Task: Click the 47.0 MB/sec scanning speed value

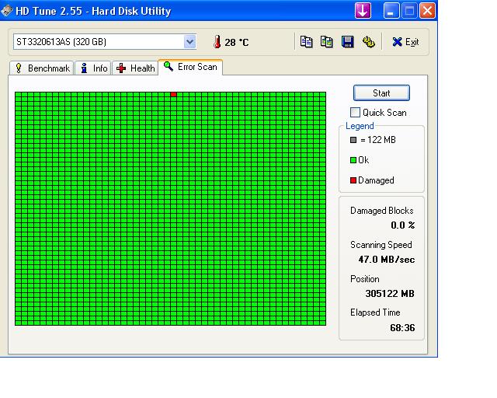Action: 387,260
